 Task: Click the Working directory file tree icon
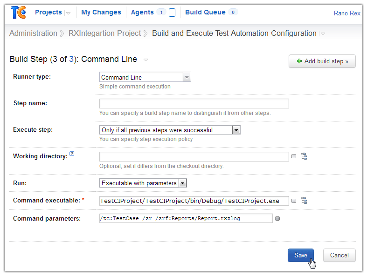[304, 156]
